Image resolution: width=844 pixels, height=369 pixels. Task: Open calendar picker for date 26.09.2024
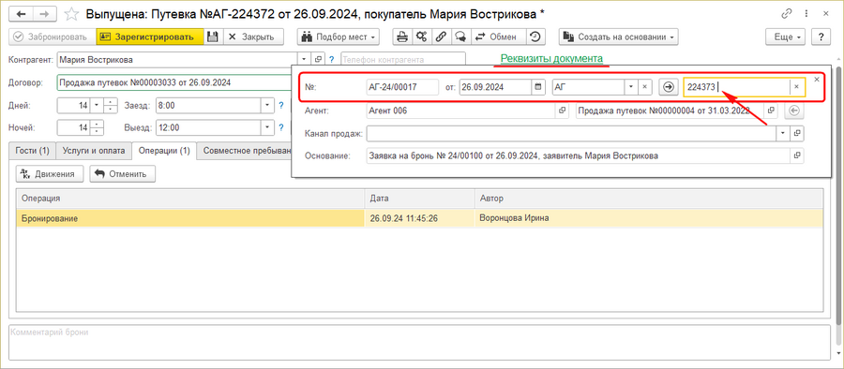tap(537, 86)
